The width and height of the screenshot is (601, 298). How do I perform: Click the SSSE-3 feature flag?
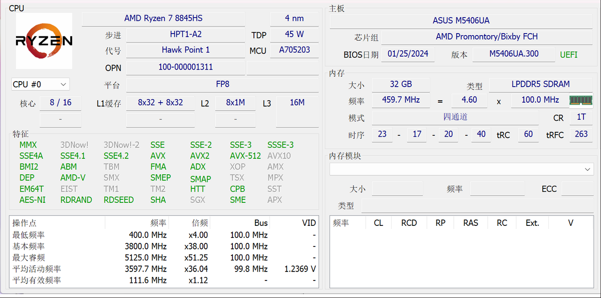(x=280, y=145)
